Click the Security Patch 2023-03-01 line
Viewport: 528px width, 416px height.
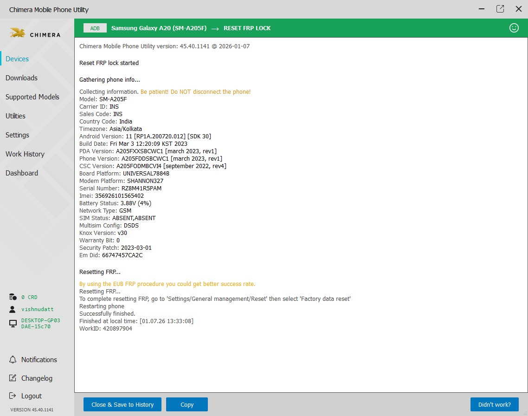115,247
